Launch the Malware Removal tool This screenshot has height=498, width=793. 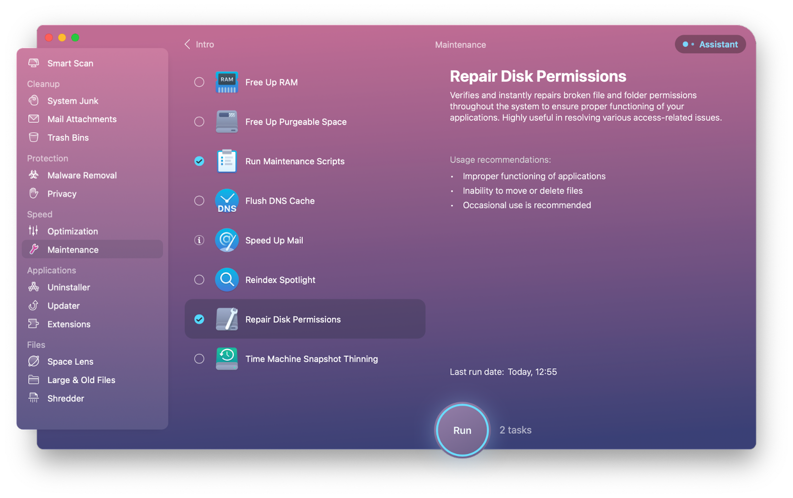pyautogui.click(x=82, y=175)
